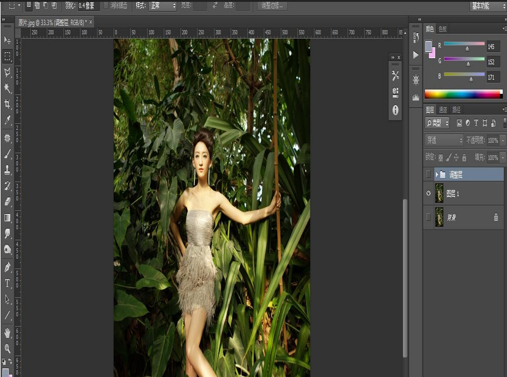Switch to the 通道 channels tab
Viewport: 507px width, 377px height.
click(x=443, y=109)
